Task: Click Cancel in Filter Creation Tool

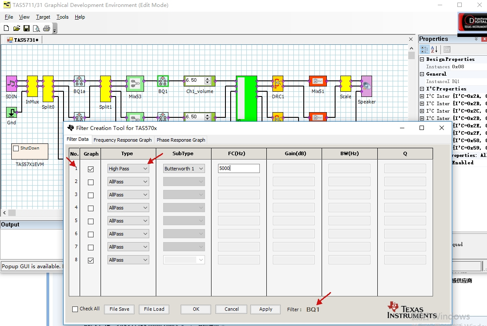Action: pyautogui.click(x=232, y=309)
